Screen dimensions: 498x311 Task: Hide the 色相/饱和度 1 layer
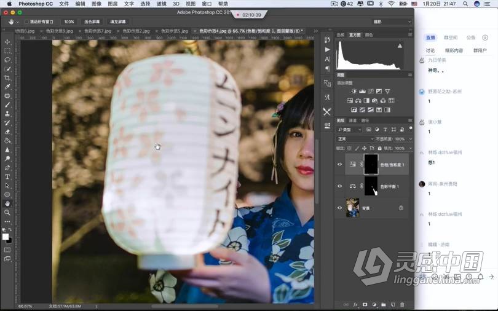pyautogui.click(x=339, y=164)
